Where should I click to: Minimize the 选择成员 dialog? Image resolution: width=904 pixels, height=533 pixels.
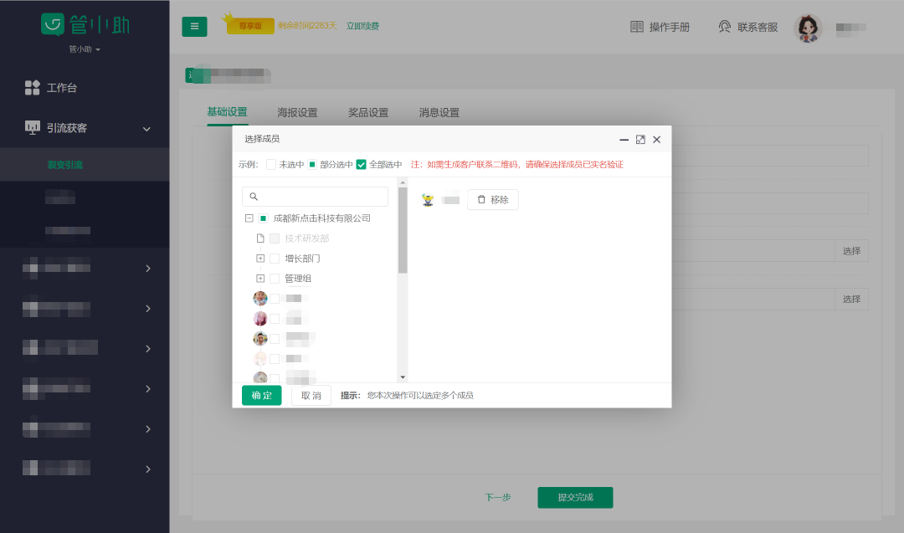click(624, 140)
